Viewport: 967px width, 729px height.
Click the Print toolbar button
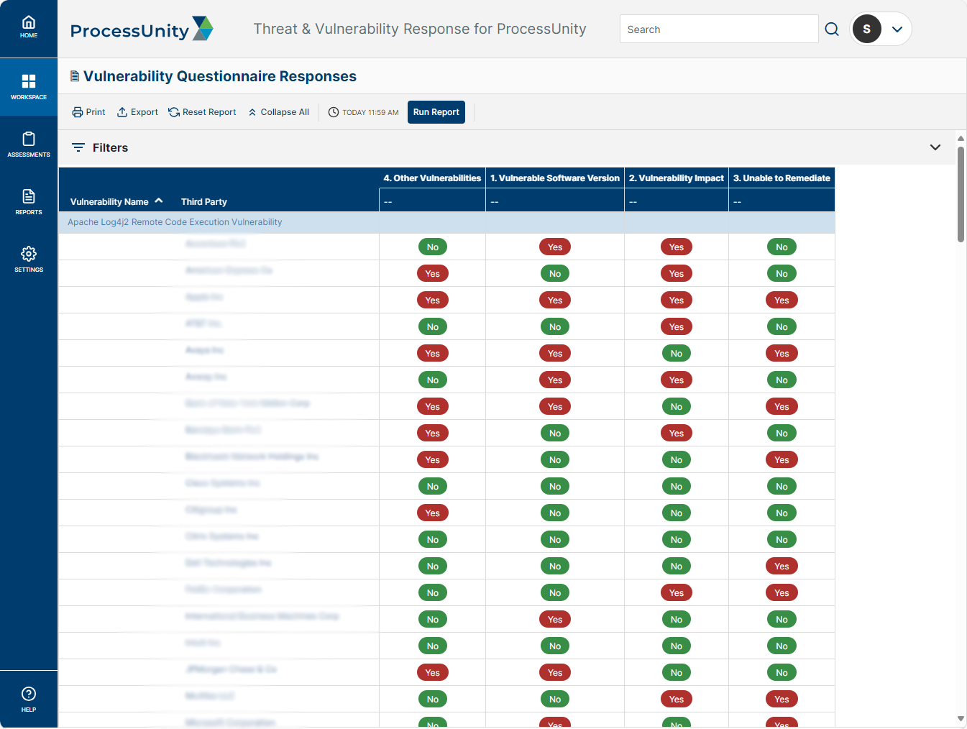tap(89, 112)
